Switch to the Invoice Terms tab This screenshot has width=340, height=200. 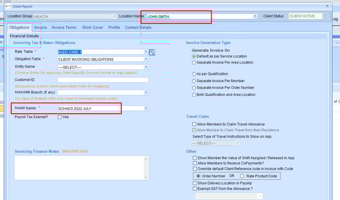coord(64,27)
